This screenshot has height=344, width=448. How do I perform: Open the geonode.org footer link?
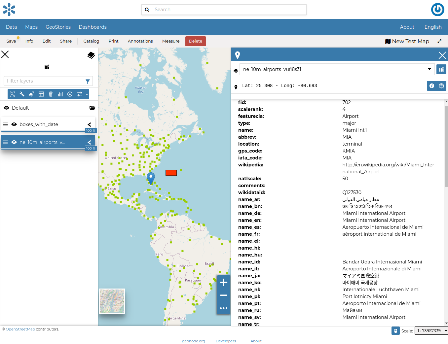point(193,341)
